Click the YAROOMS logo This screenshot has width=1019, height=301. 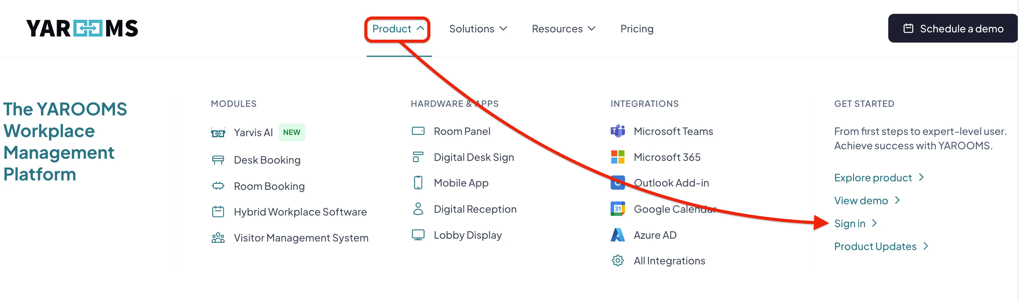[82, 28]
